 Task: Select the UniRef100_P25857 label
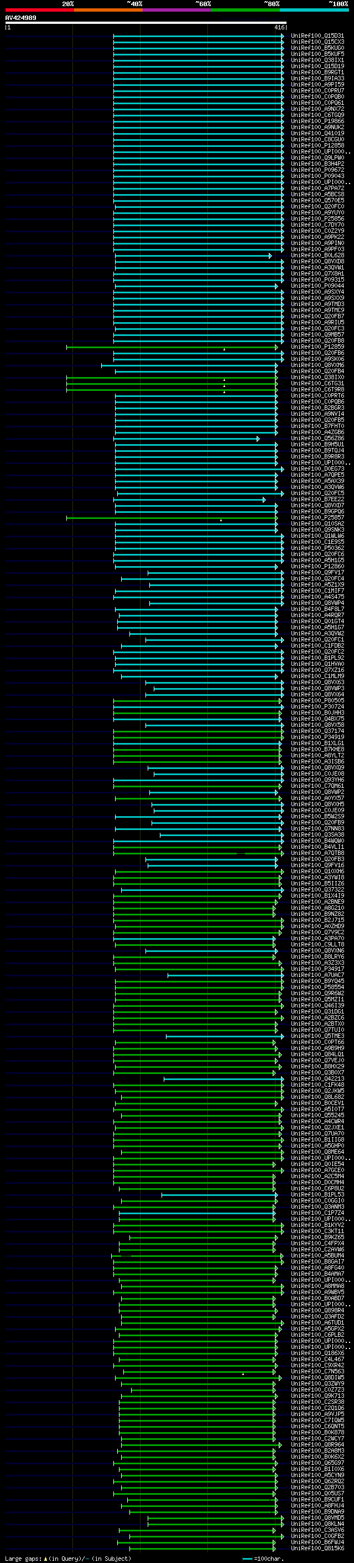point(317,517)
